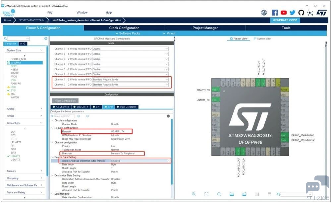Click the Configuration panel vertical scrollbar

pyautogui.click(x=172, y=152)
